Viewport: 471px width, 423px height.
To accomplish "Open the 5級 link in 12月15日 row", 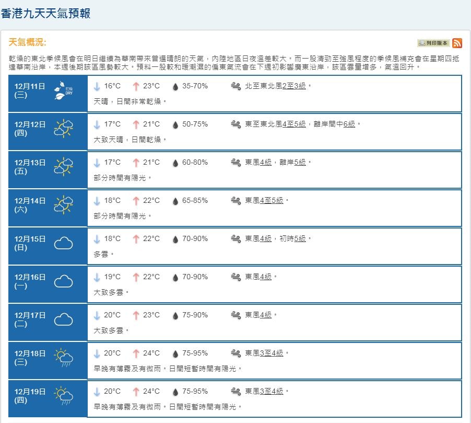I will coord(300,238).
